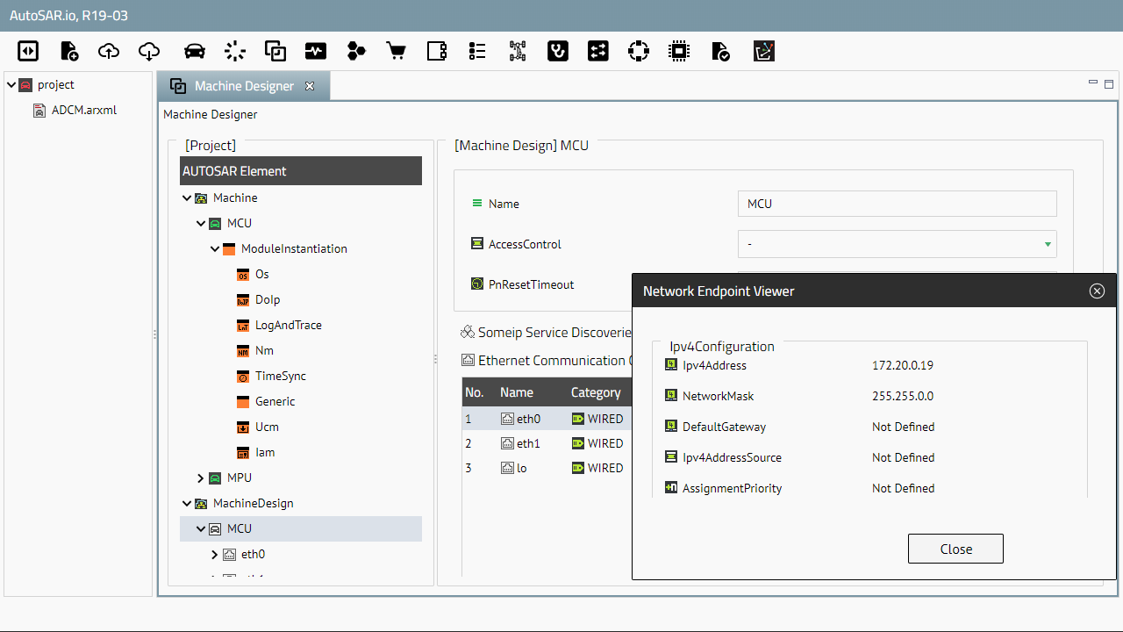The height and width of the screenshot is (632, 1123).
Task: Collapse the ModuleInstantiation tree node
Action: 215,249
